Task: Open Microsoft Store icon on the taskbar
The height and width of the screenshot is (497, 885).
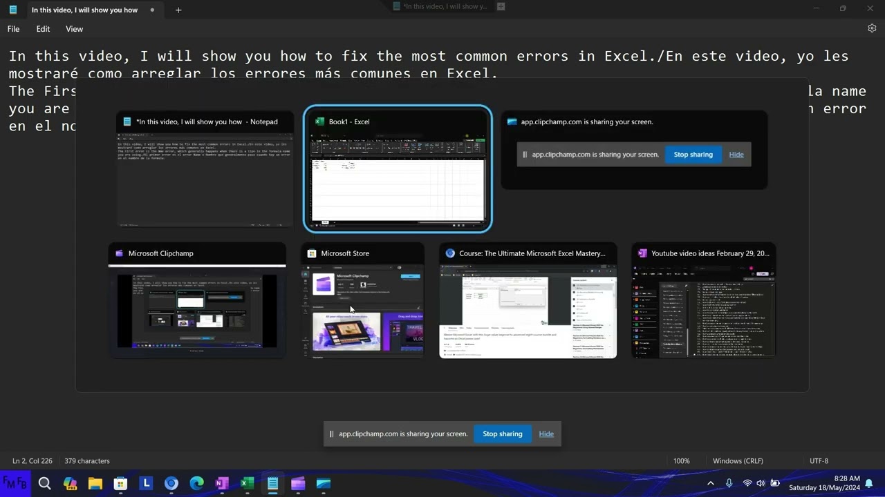Action: [120, 484]
